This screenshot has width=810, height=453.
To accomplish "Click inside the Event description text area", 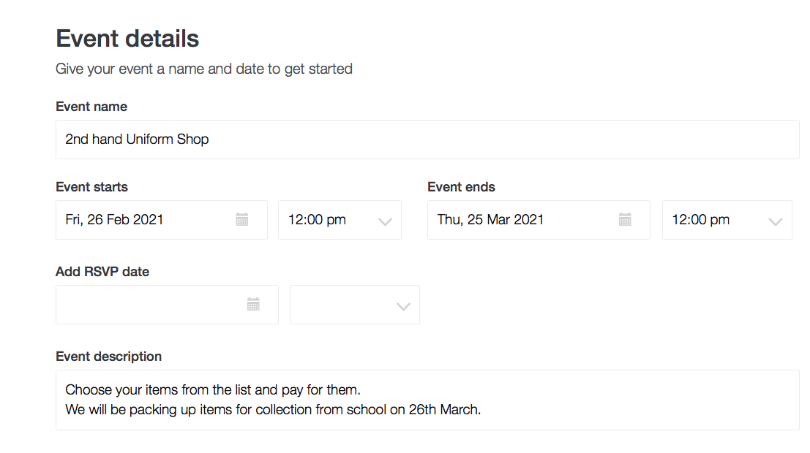I will pyautogui.click(x=427, y=400).
